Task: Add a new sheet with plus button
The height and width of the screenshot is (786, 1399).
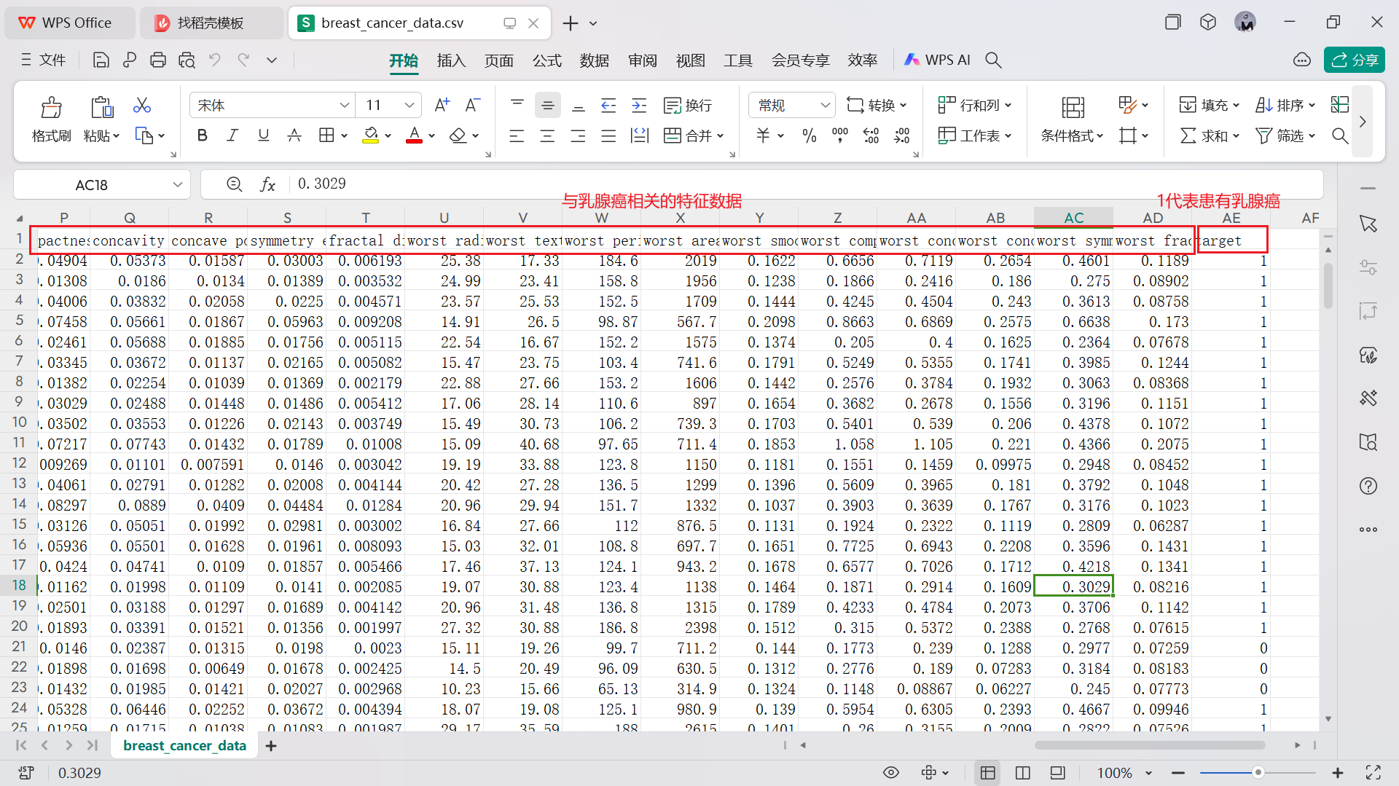Action: 271,745
